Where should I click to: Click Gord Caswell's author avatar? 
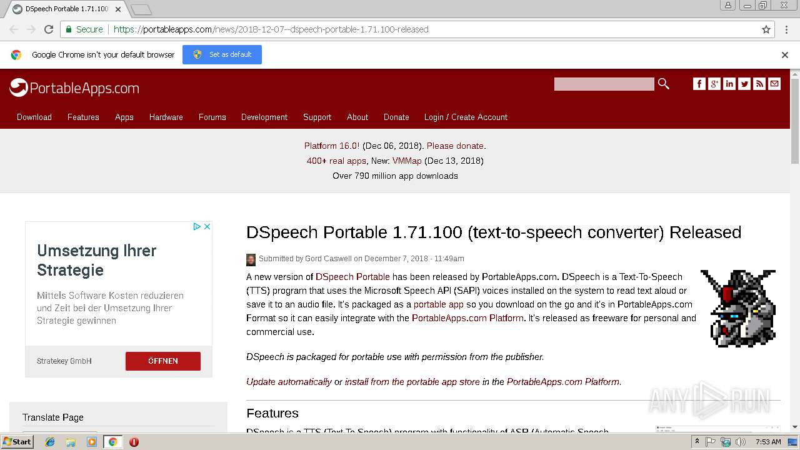point(251,259)
